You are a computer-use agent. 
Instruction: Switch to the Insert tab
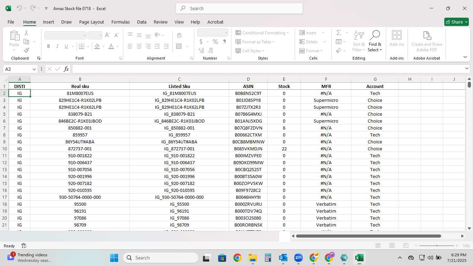pyautogui.click(x=48, y=22)
